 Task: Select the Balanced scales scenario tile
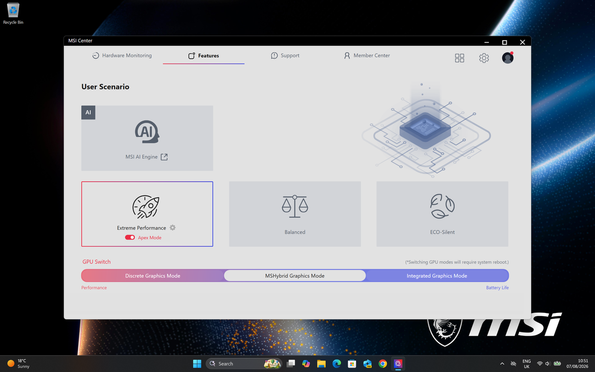295,214
